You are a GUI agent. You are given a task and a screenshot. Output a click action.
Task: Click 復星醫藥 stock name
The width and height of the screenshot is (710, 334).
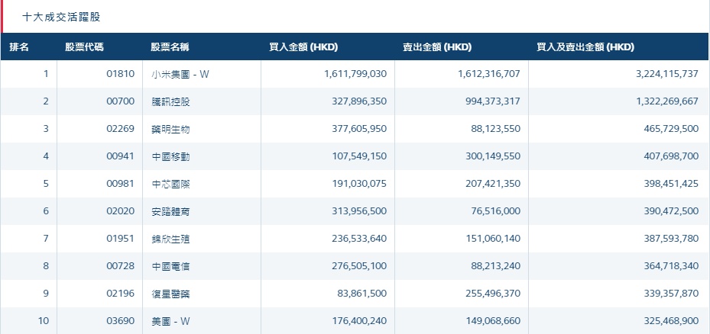point(170,294)
